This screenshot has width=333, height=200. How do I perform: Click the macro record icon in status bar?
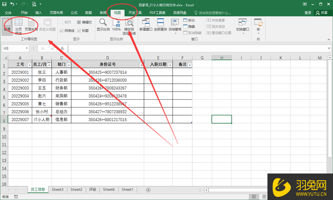tap(16, 196)
